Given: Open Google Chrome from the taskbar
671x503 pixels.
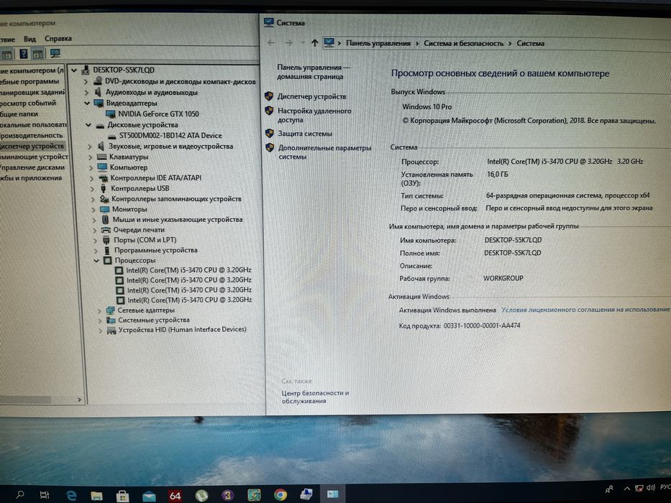Looking at the screenshot, I should click(280, 495).
